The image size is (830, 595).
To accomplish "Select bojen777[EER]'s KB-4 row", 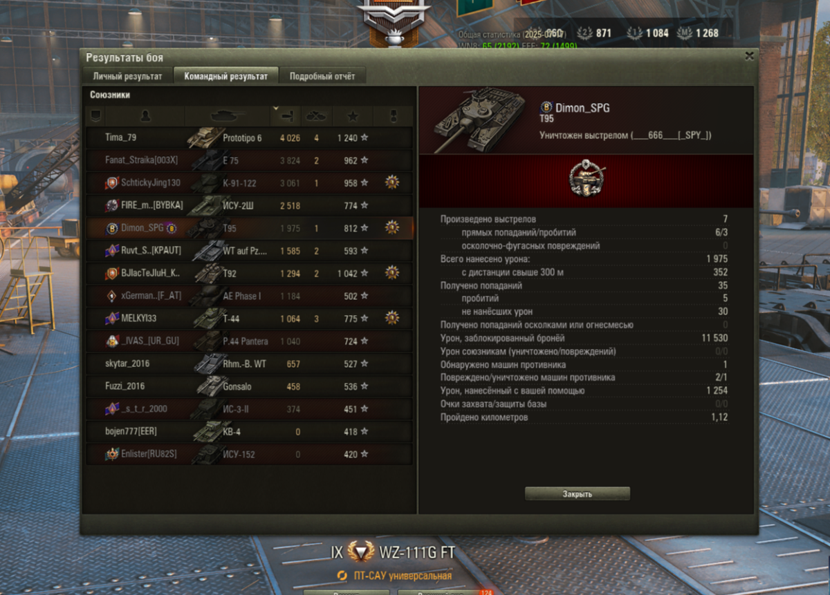I will pos(249,431).
